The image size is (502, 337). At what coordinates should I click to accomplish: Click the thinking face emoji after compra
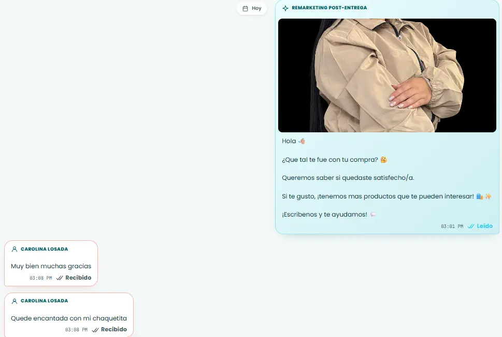(383, 159)
